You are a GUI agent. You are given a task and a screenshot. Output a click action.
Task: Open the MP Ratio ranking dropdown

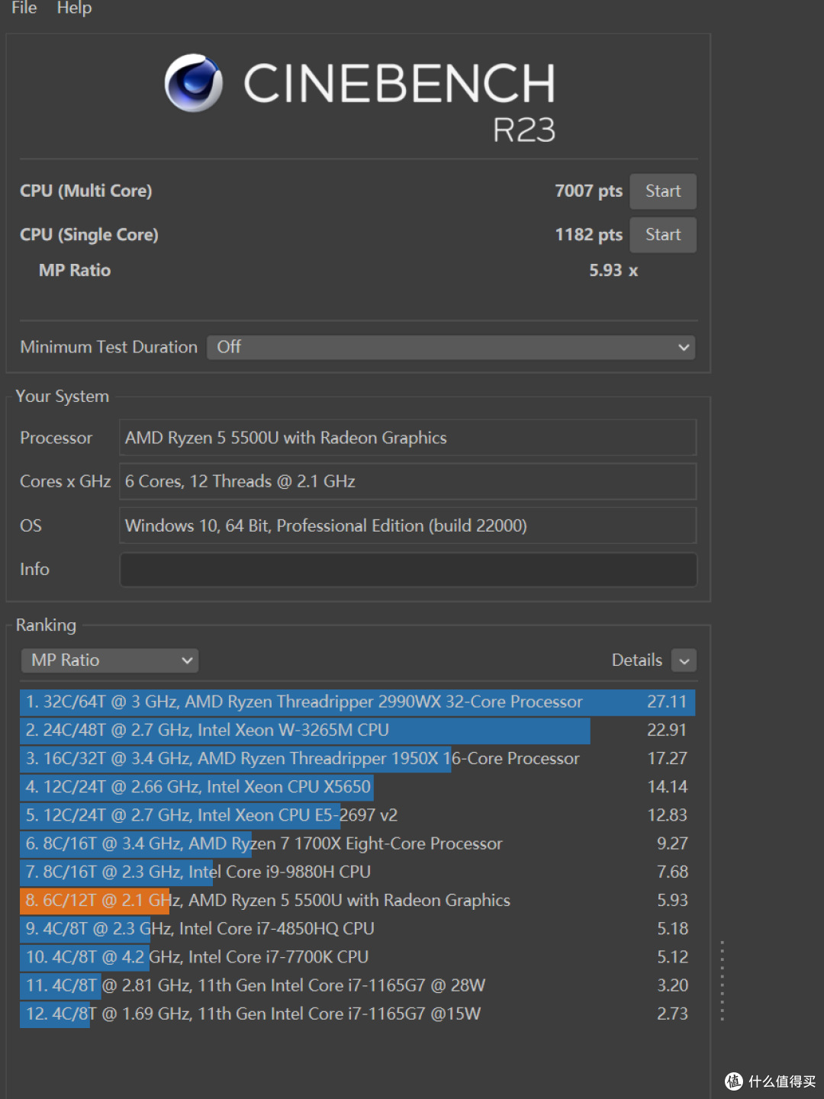[110, 660]
